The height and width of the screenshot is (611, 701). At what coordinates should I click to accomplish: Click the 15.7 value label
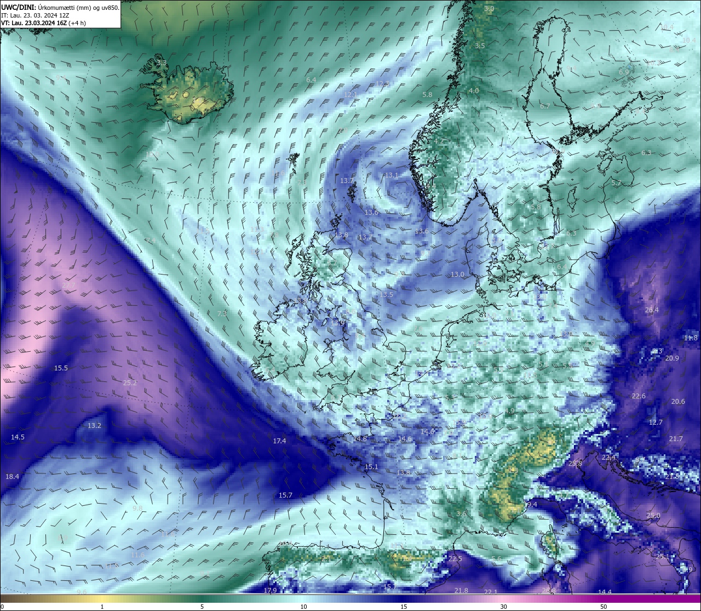click(285, 495)
